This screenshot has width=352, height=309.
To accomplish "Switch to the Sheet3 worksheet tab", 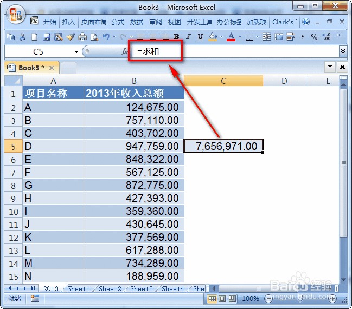I will pyautogui.click(x=141, y=289).
